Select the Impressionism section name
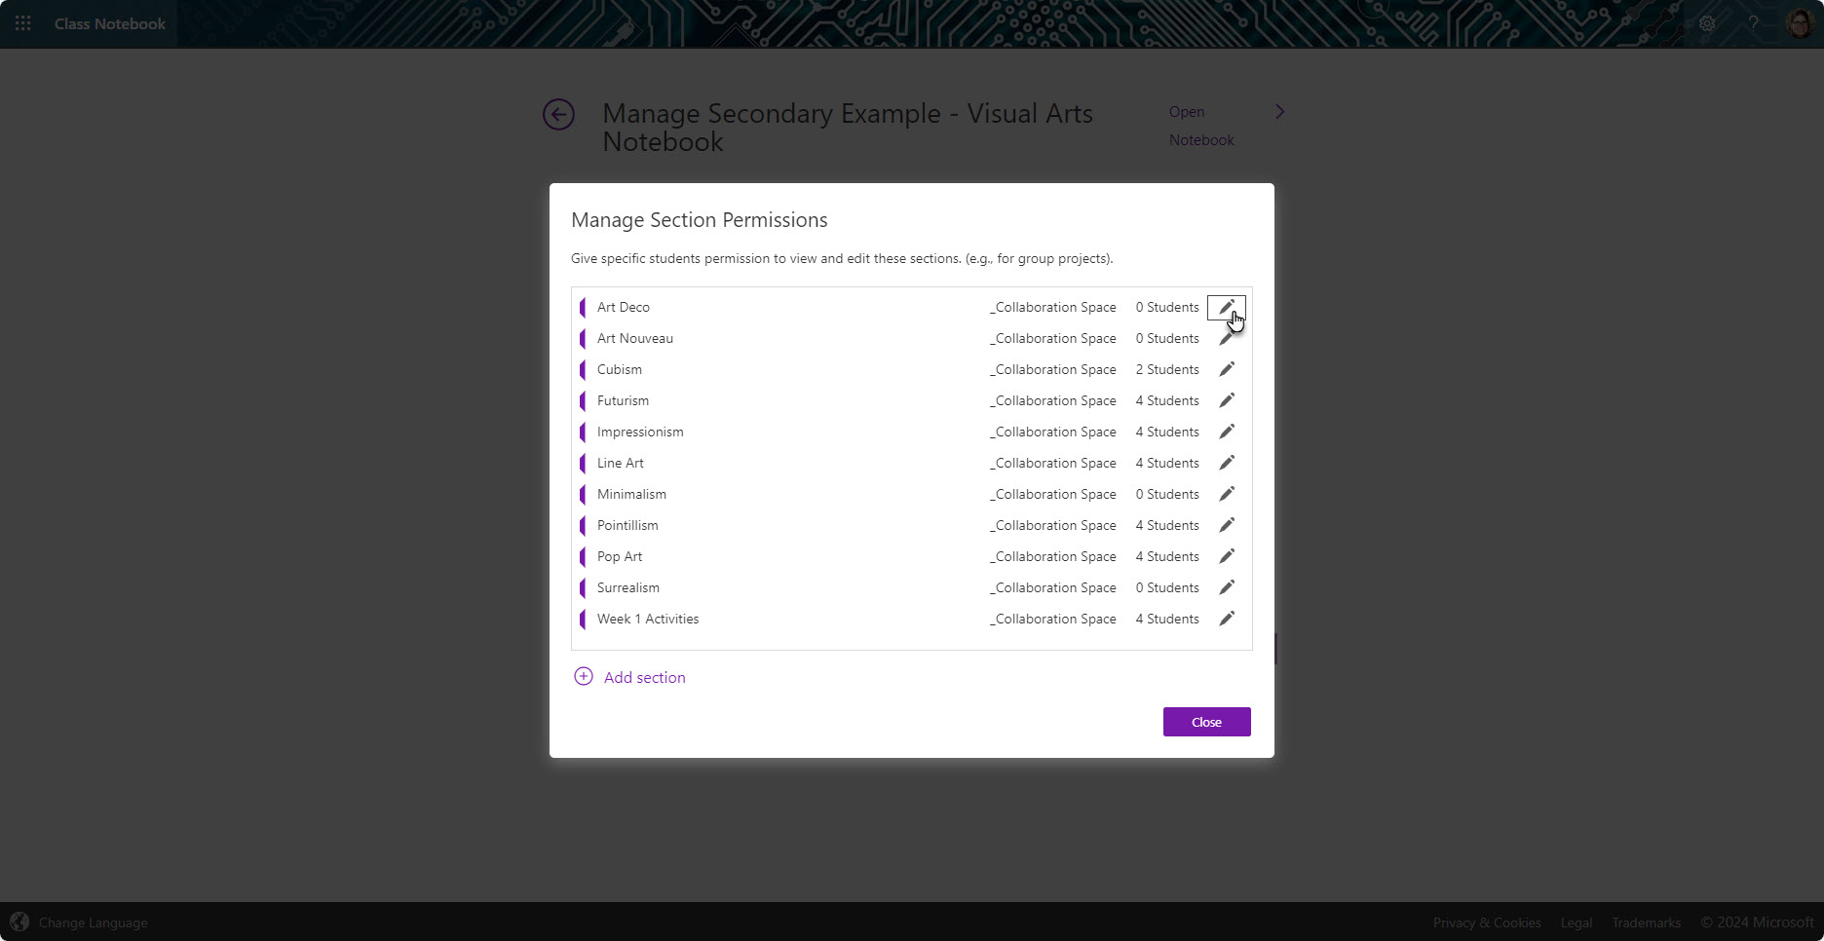The height and width of the screenshot is (941, 1824). pos(640,432)
